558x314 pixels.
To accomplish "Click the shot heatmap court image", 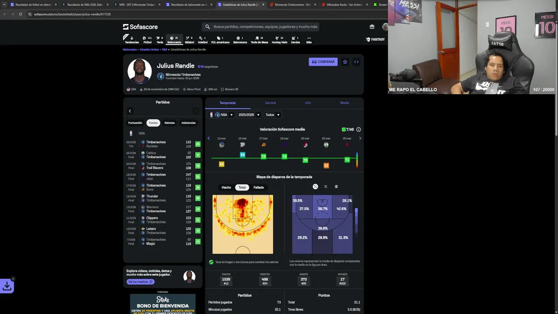I will click(243, 224).
